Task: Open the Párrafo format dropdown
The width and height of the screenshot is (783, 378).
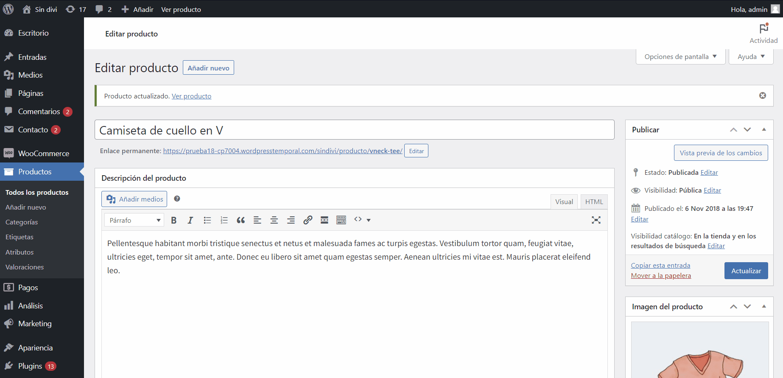Action: (134, 220)
